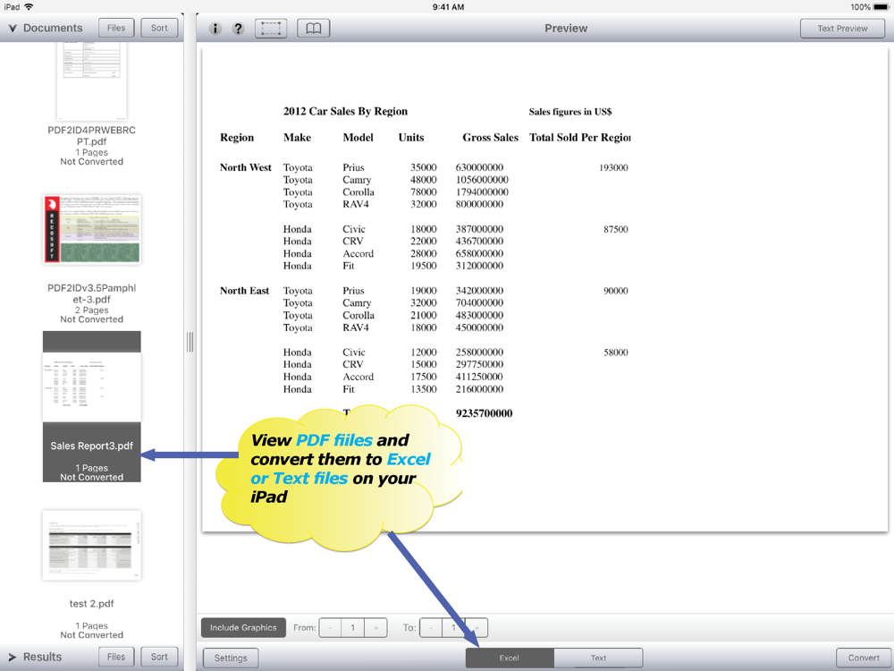
Task: Open the help question mark icon
Action: coord(238,29)
